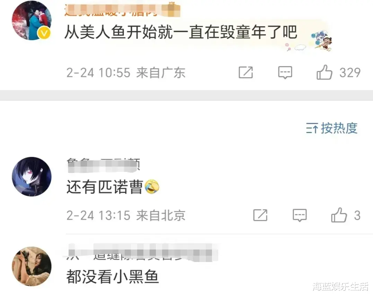Image resolution: width=373 pixels, height=297 pixels.
Task: Forward the 还有匹诺曹 reply
Action: coord(260,215)
